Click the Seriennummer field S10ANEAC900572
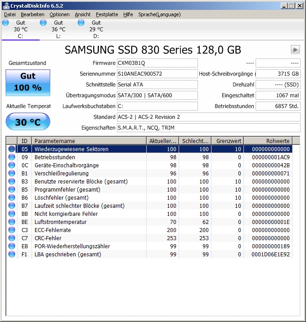The height and width of the screenshot is (322, 306). click(157, 74)
